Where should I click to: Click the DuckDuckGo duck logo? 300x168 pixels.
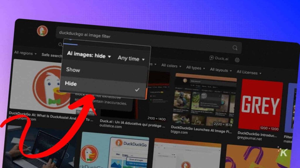pyautogui.click(x=42, y=31)
